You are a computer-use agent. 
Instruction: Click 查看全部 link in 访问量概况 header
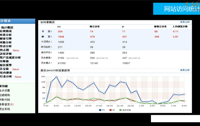185,22
